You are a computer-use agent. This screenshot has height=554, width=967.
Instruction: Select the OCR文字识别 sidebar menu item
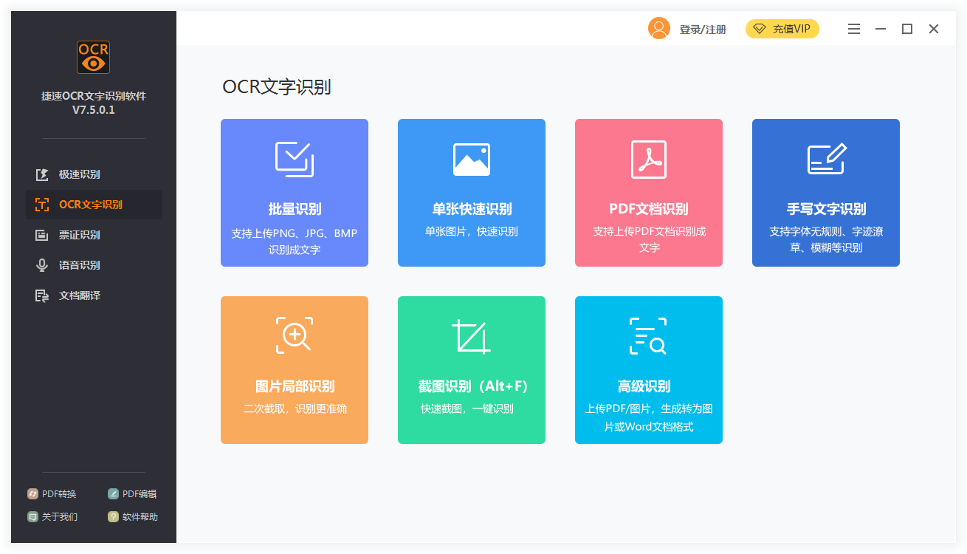(94, 205)
